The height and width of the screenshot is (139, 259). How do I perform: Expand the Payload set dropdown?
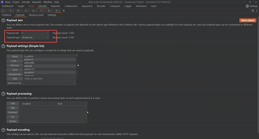click(35, 33)
